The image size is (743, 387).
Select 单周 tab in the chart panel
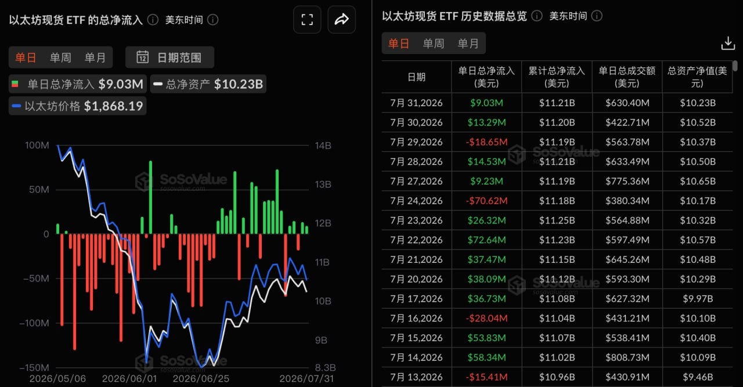point(60,57)
